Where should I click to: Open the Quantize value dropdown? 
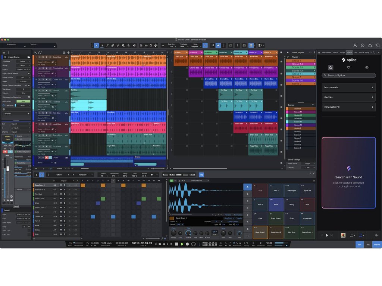[x=171, y=47]
